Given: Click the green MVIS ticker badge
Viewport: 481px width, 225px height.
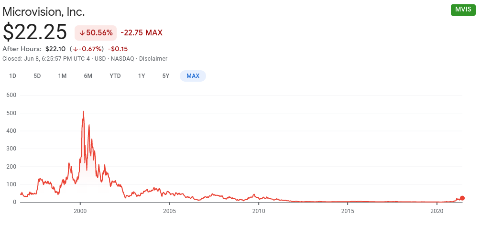Looking at the screenshot, I should [x=464, y=10].
